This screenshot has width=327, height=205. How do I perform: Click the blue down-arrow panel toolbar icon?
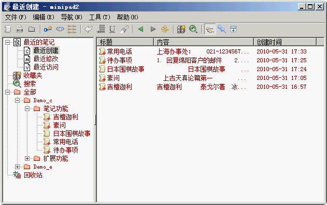234,29
